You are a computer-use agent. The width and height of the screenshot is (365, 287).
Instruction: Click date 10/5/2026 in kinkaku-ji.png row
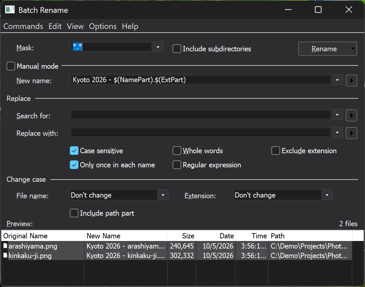[x=218, y=256]
